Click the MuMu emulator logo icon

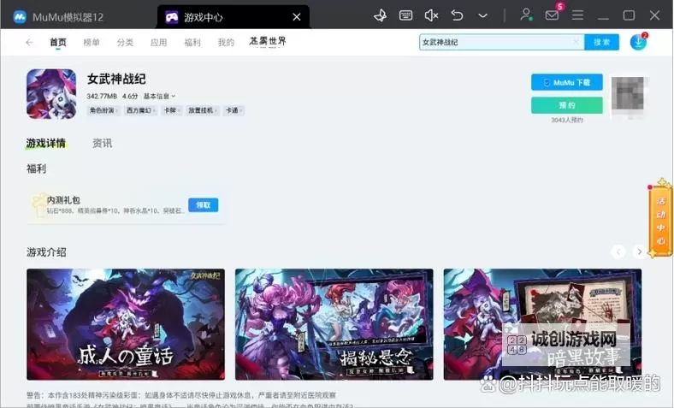pos(20,17)
